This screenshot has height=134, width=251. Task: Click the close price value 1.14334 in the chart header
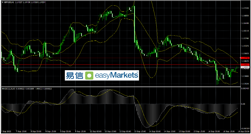(42, 2)
